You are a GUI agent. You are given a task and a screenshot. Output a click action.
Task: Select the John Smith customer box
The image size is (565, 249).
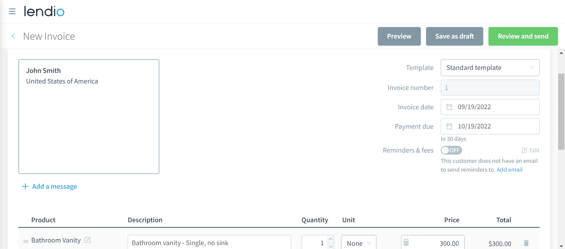[89, 116]
